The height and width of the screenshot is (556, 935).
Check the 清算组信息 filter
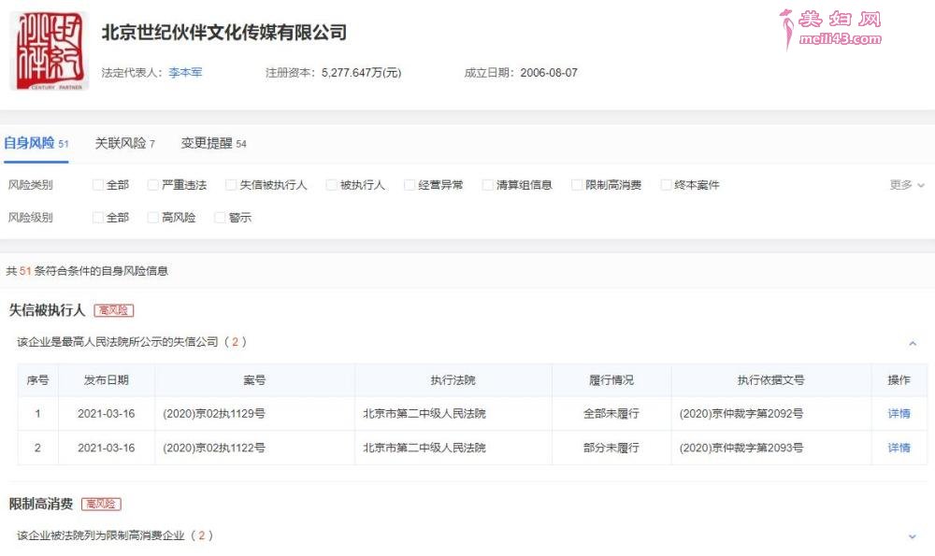487,185
